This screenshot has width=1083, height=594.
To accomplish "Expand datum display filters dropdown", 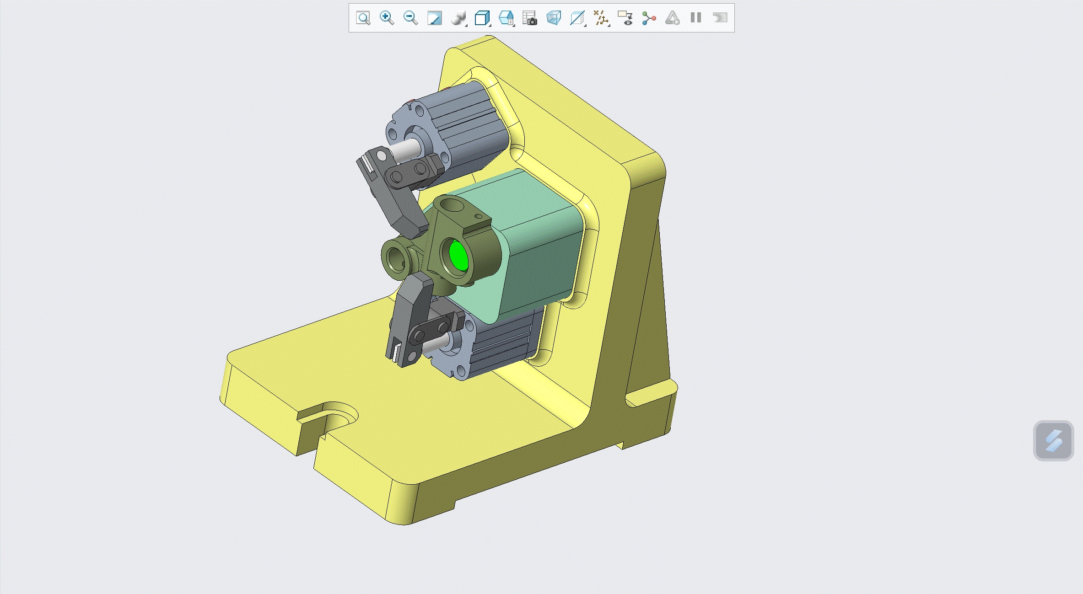I will click(x=601, y=18).
